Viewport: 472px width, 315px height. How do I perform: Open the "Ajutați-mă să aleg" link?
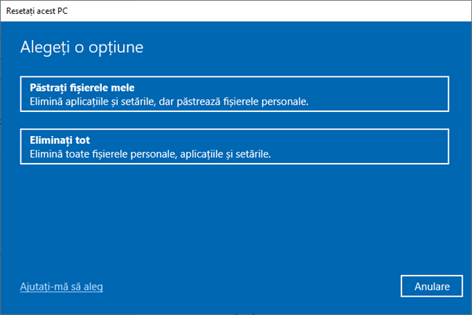pyautogui.click(x=61, y=287)
